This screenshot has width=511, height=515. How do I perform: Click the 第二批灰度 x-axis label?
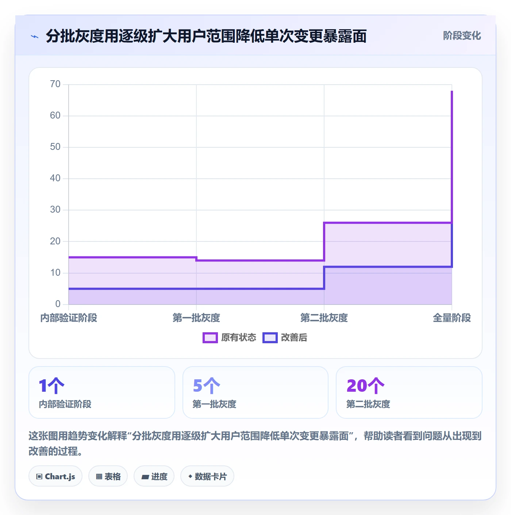coord(324,318)
